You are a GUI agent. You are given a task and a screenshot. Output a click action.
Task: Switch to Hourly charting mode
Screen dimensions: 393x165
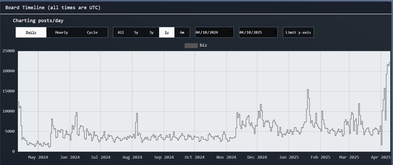pos(62,32)
